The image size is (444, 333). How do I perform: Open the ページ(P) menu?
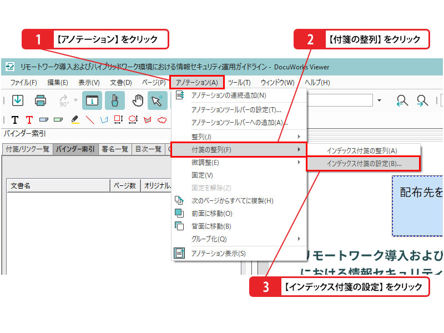(154, 82)
